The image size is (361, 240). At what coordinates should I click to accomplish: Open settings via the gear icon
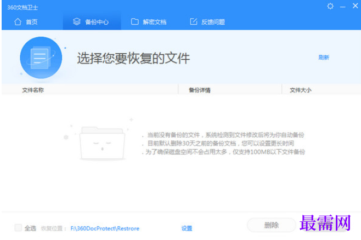[330, 6]
